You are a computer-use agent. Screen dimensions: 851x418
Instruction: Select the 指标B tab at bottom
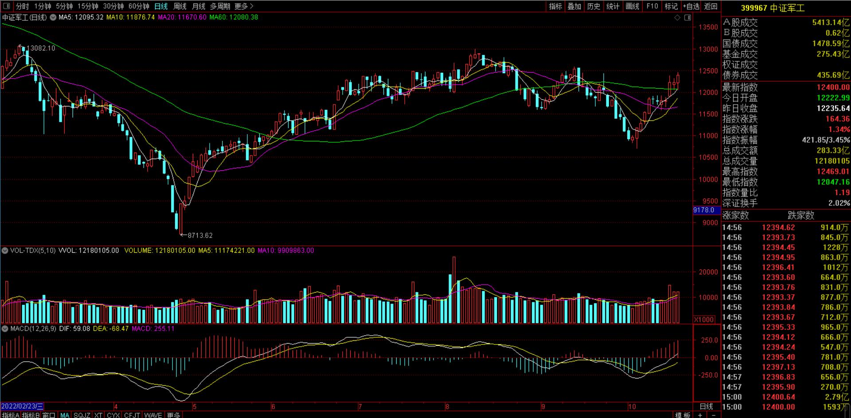[x=31, y=415]
